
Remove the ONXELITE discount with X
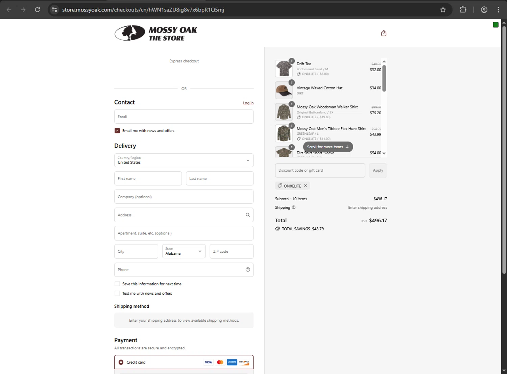point(306,185)
